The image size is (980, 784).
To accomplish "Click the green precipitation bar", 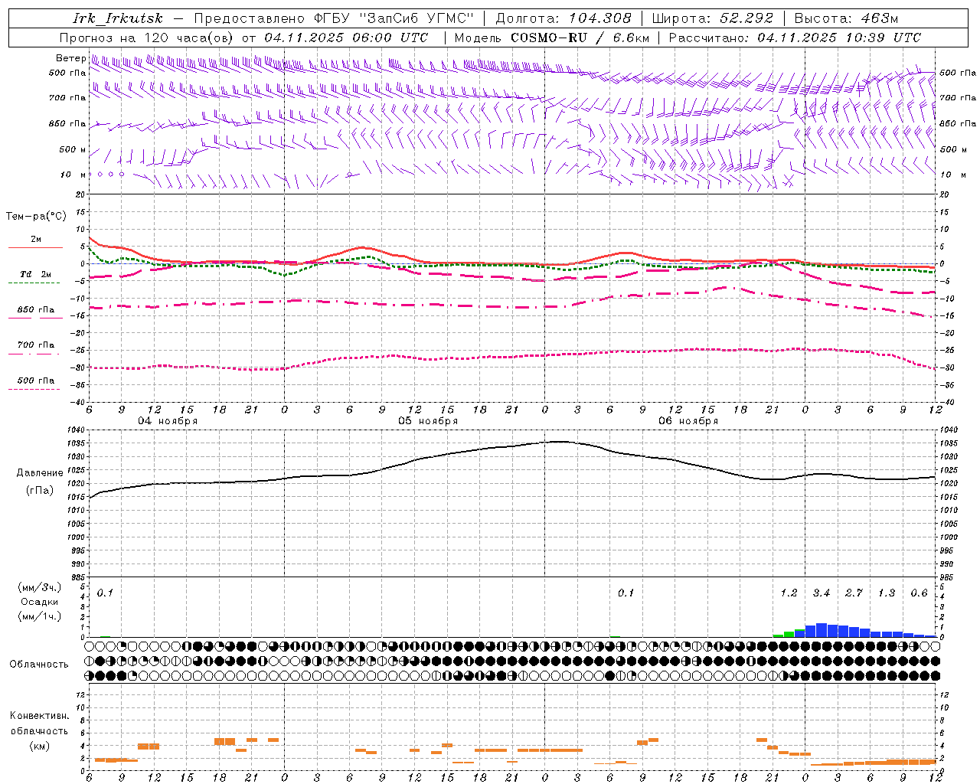I will [x=789, y=634].
